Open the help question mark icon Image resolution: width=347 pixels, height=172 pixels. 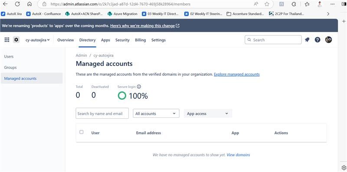click(318, 40)
